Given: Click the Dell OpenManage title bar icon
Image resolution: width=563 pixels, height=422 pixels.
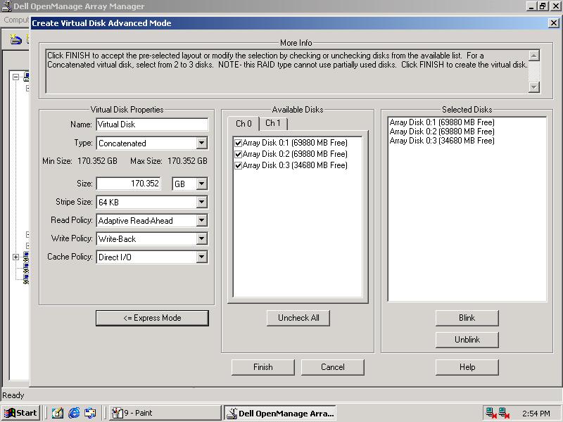Looking at the screenshot, I should 7,6.
